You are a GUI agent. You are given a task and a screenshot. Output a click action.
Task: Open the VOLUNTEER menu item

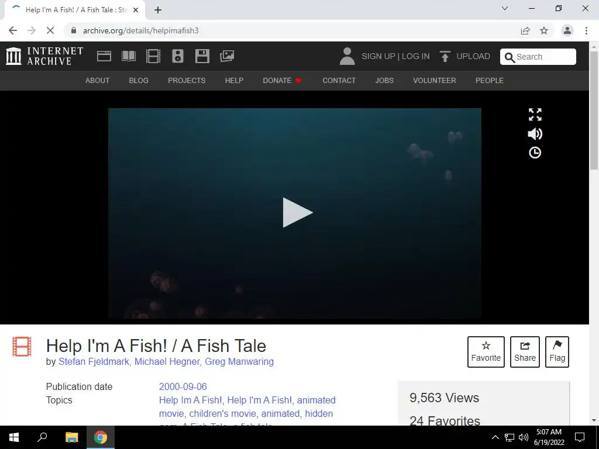(x=435, y=81)
